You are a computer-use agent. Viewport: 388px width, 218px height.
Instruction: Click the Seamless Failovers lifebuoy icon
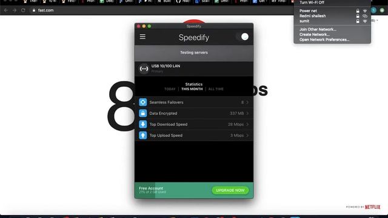click(x=143, y=102)
